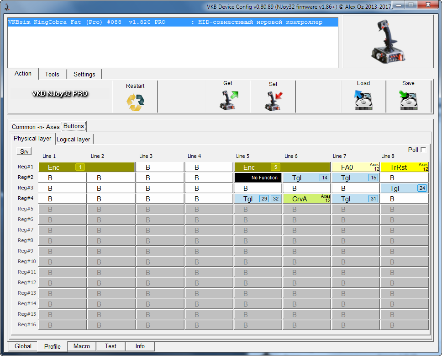The image size is (442, 356).
Task: Click Reg#4 Line 4 B cell
Action: click(209, 199)
